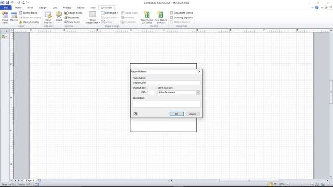Click English (U.S.) language in status bar

[24, 185]
